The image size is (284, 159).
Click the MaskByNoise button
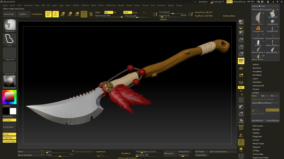tap(257, 121)
